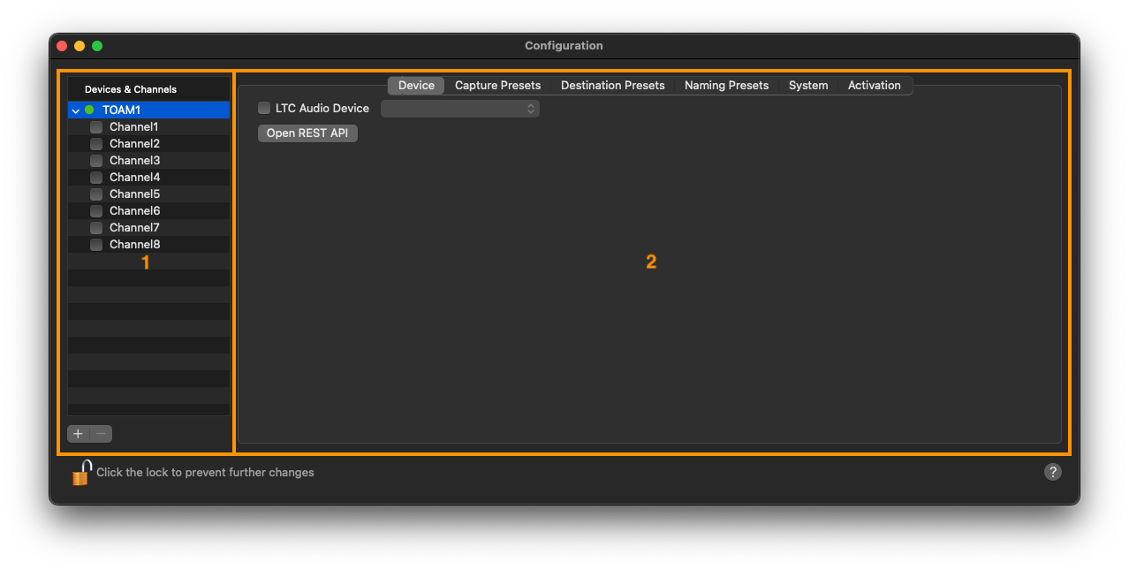Screen dimensions: 1129x570
Task: Click the LTC Audio Device label
Action: tap(322, 109)
